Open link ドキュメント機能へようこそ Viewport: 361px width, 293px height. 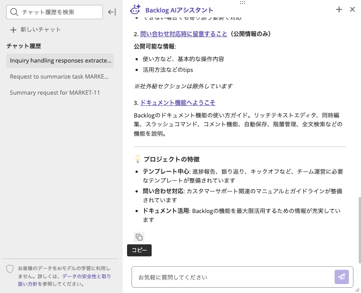coord(178,102)
